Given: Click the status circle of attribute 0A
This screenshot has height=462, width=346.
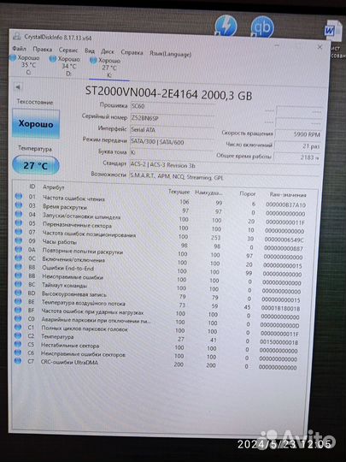Looking at the screenshot, I should [19, 249].
